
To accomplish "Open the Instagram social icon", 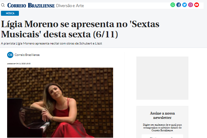I will coord(191,5).
